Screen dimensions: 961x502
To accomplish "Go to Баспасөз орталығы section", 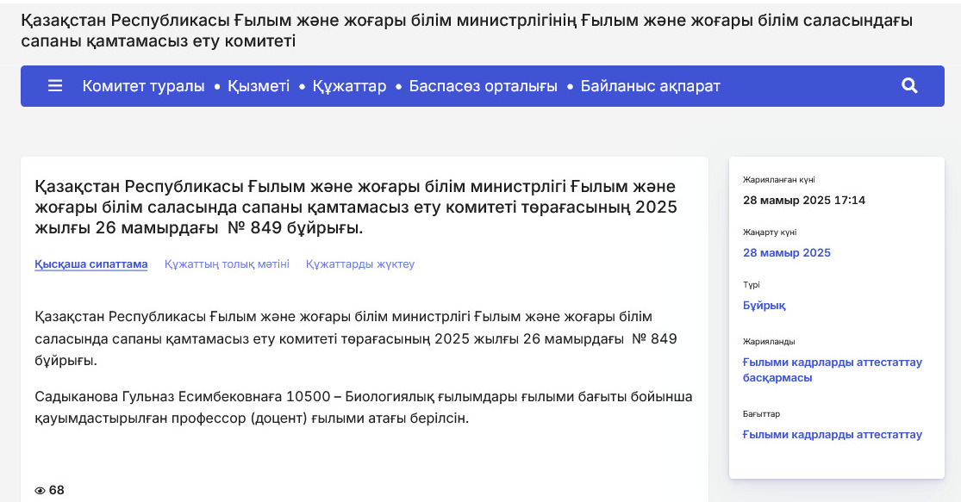I will pos(483,86).
